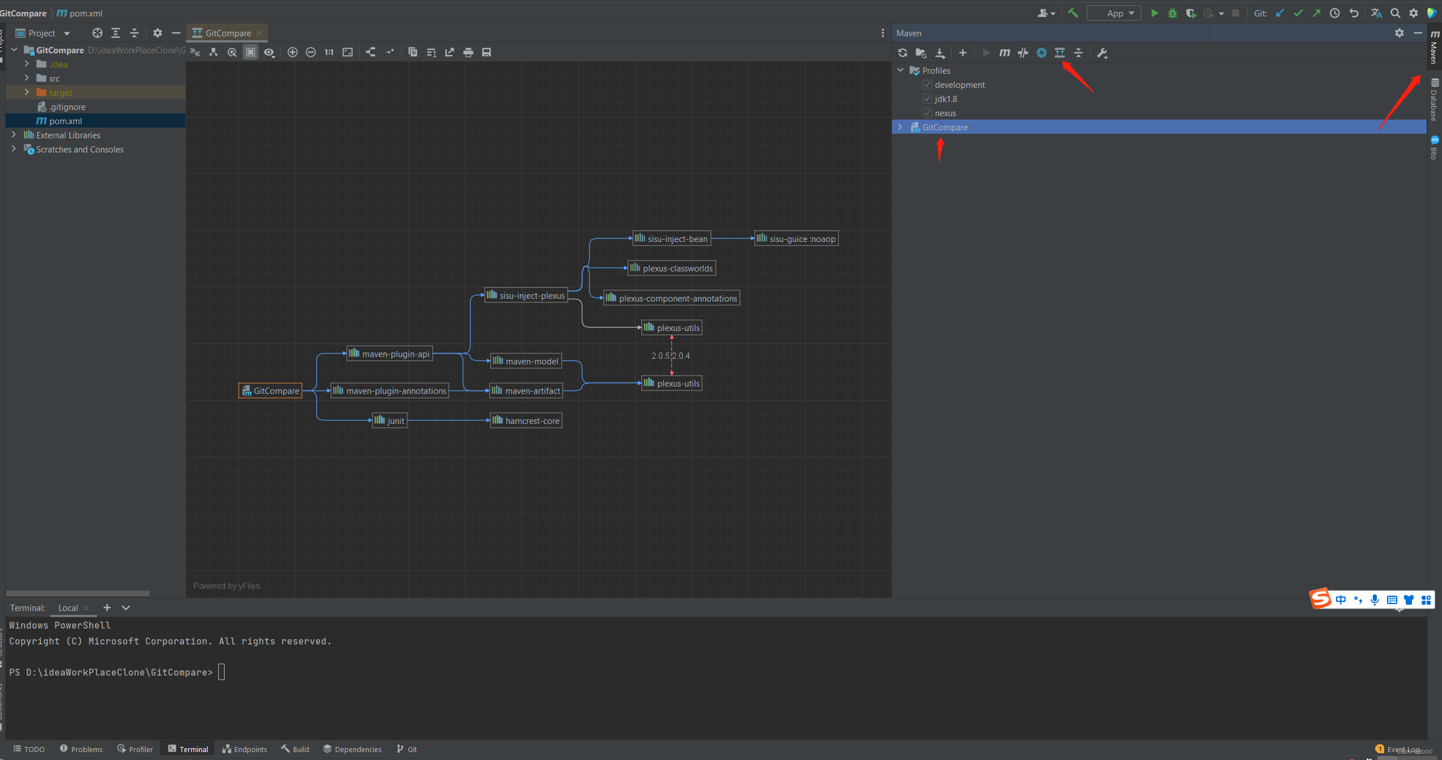Toggle the nexus profile checkbox
The width and height of the screenshot is (1442, 760).
(928, 113)
